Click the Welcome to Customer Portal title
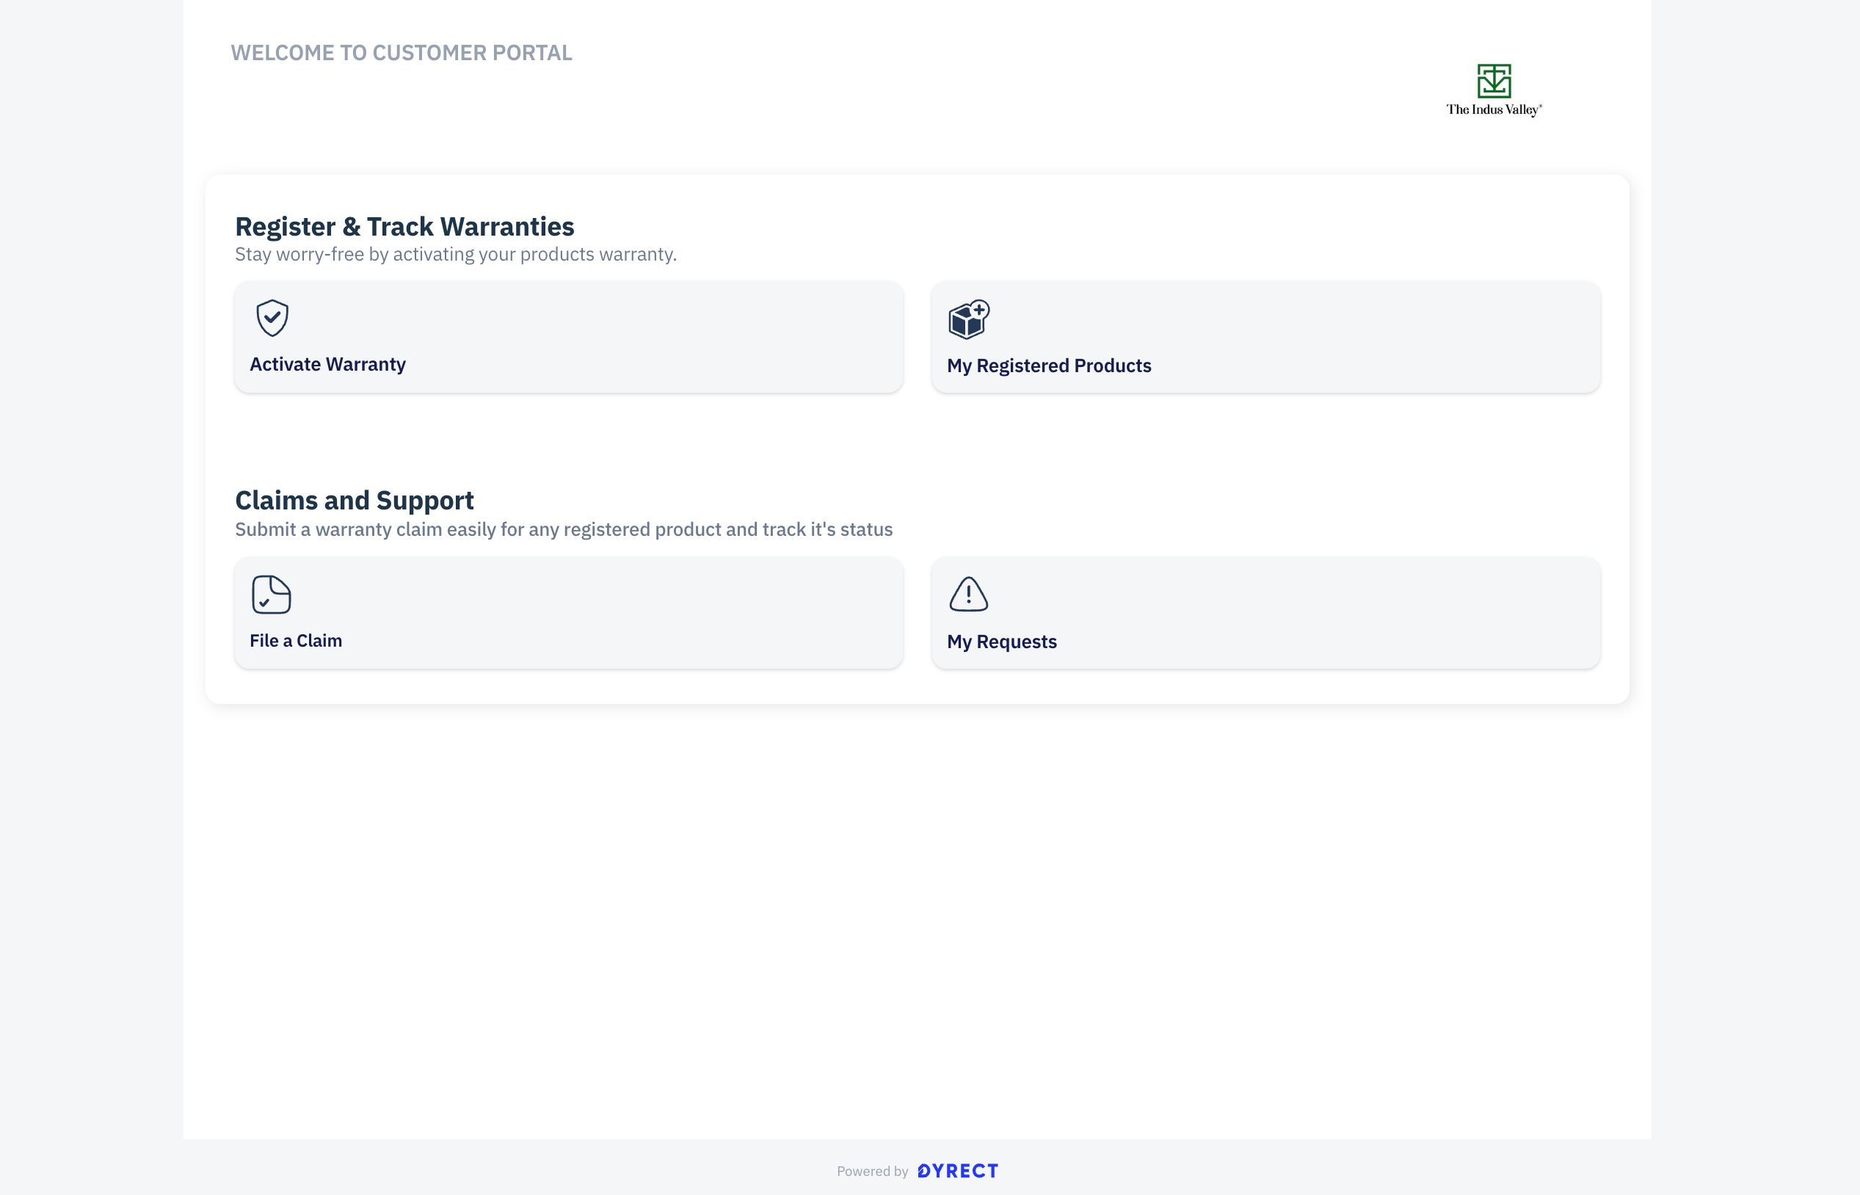This screenshot has width=1860, height=1195. tap(402, 53)
